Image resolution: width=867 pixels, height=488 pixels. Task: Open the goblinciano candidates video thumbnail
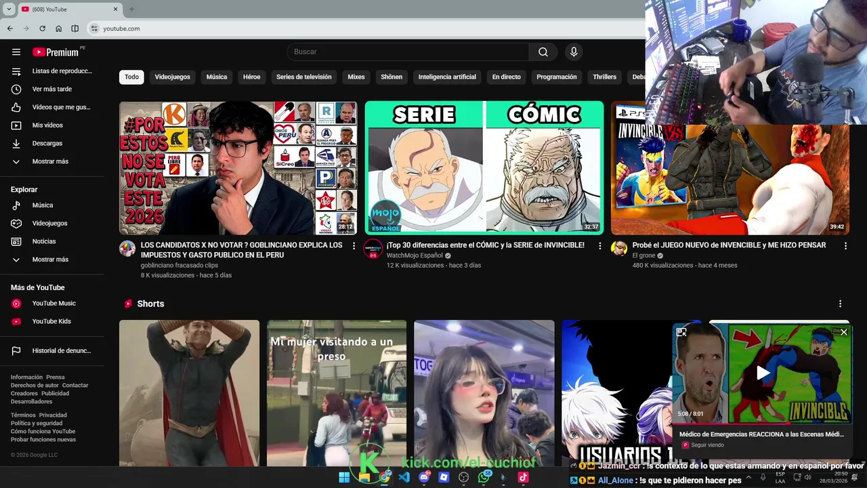pyautogui.click(x=238, y=168)
